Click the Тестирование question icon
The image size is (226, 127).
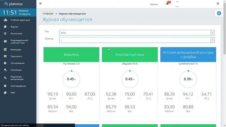coord(5,63)
